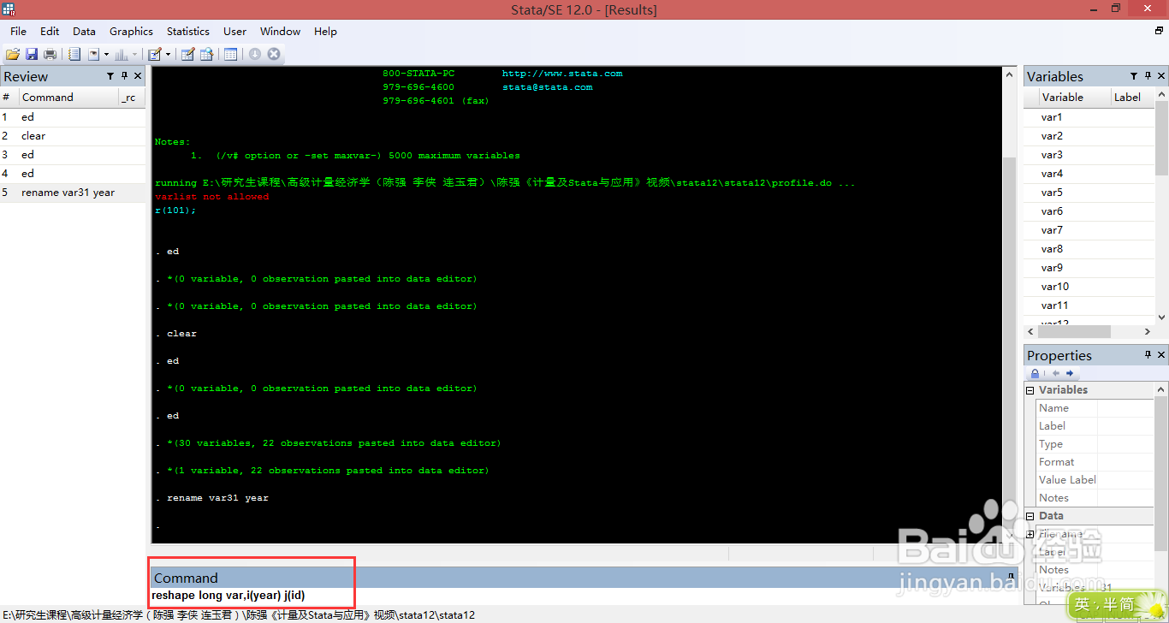1169x623 pixels.
Task: Click the Log notebook toolbar icon
Action: 74,54
